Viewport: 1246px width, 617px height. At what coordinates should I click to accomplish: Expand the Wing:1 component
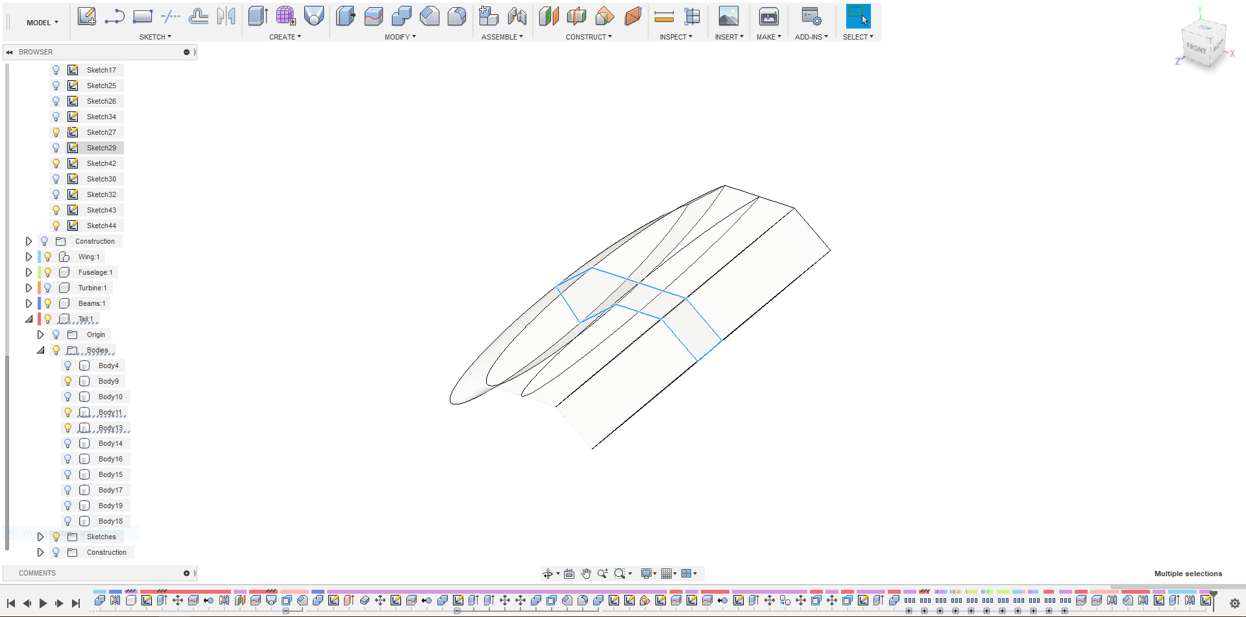(29, 257)
